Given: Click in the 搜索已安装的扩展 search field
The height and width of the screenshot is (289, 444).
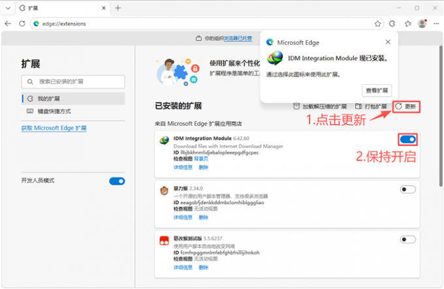Looking at the screenshot, I should pos(73,82).
